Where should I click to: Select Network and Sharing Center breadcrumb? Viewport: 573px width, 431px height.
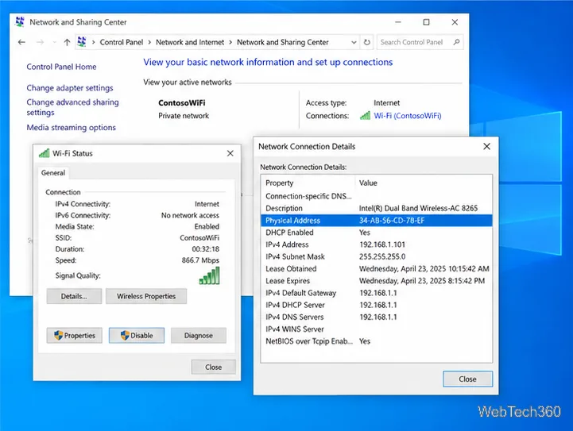coord(283,42)
